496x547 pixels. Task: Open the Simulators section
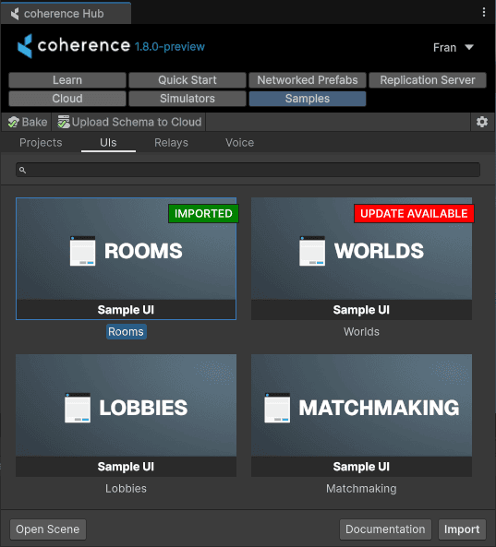coord(188,99)
